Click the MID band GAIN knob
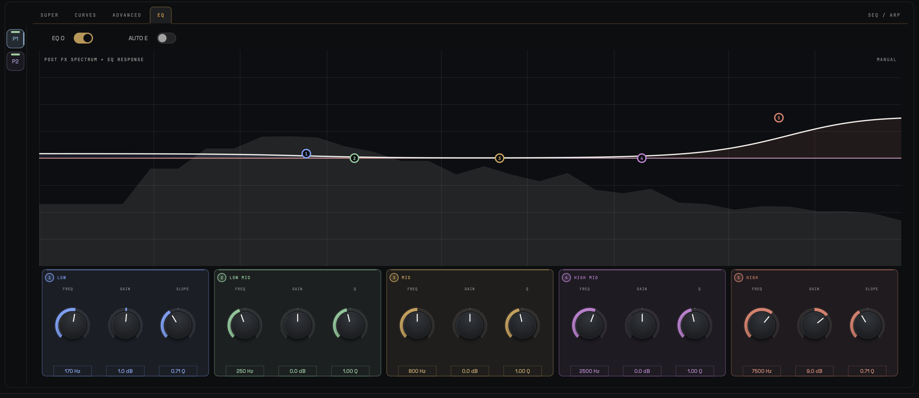This screenshot has height=398, width=919. (x=470, y=324)
